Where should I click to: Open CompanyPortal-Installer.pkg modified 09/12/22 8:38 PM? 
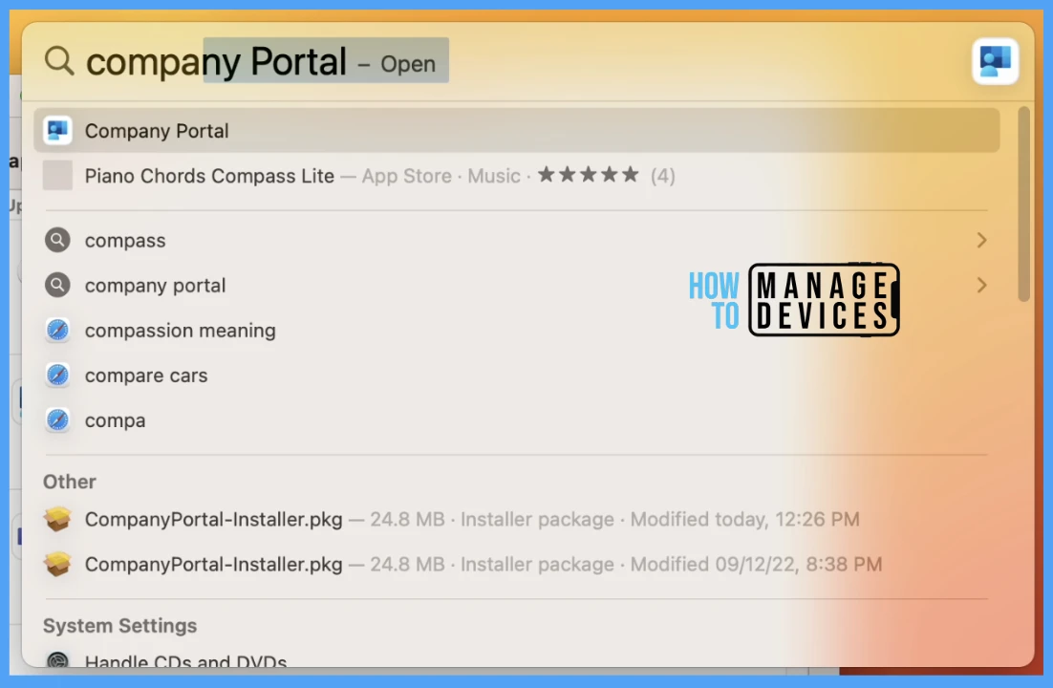point(516,564)
